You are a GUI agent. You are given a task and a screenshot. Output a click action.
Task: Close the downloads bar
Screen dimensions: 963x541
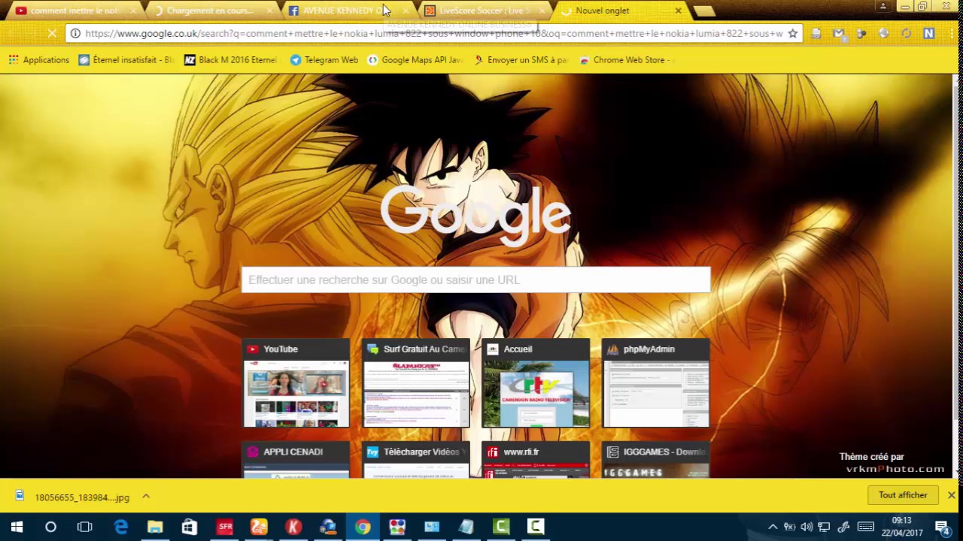pyautogui.click(x=952, y=495)
